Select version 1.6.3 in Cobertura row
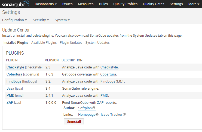 [49, 74]
